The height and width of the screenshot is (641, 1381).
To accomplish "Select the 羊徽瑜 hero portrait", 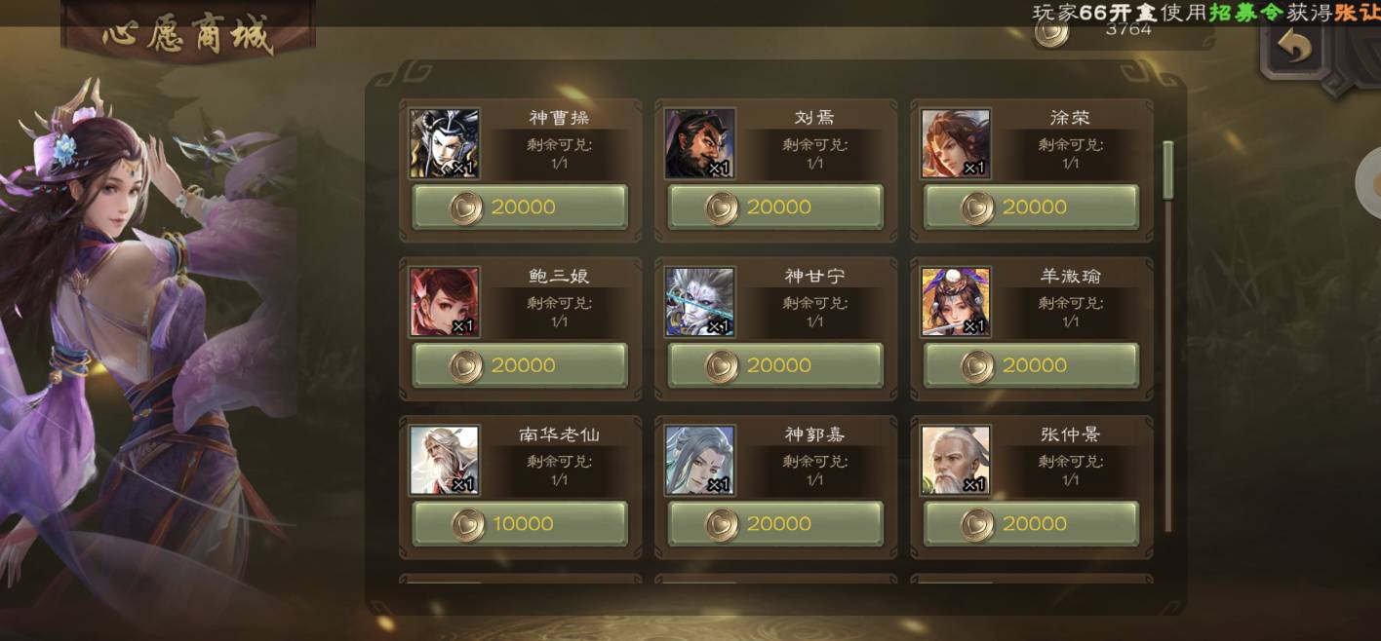I will pyautogui.click(x=956, y=302).
